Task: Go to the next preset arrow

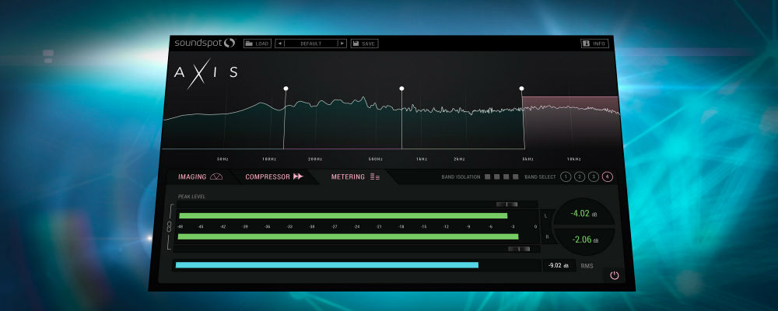Action: (x=342, y=44)
